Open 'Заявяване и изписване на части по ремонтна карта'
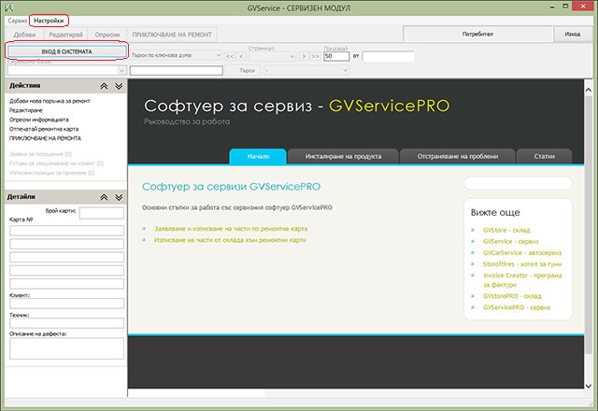Viewport: 598px width, 411px height. (x=231, y=229)
